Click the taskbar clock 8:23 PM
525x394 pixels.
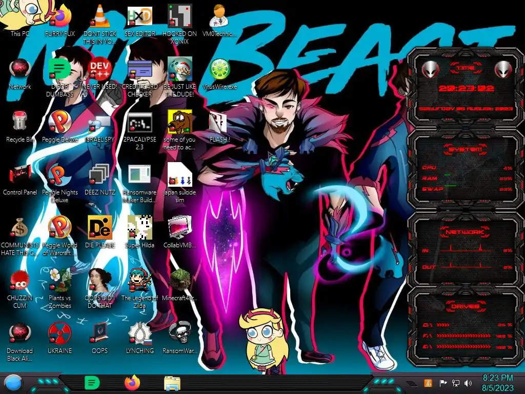coord(497,383)
